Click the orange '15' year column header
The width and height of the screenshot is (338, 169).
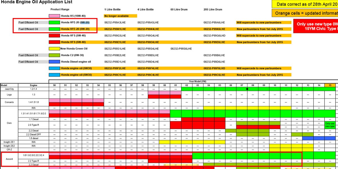[x=330, y=85]
